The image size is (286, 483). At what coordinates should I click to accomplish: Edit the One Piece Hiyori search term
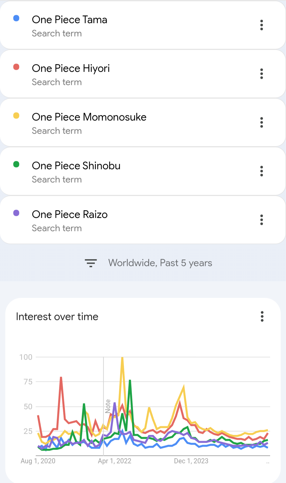[x=71, y=69]
